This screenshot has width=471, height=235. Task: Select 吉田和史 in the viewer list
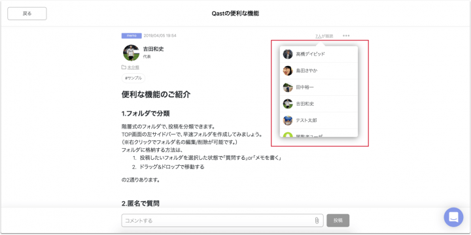(319, 104)
